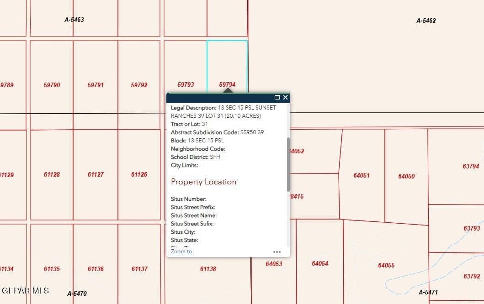Select parcel 64055 on the map

click(386, 265)
